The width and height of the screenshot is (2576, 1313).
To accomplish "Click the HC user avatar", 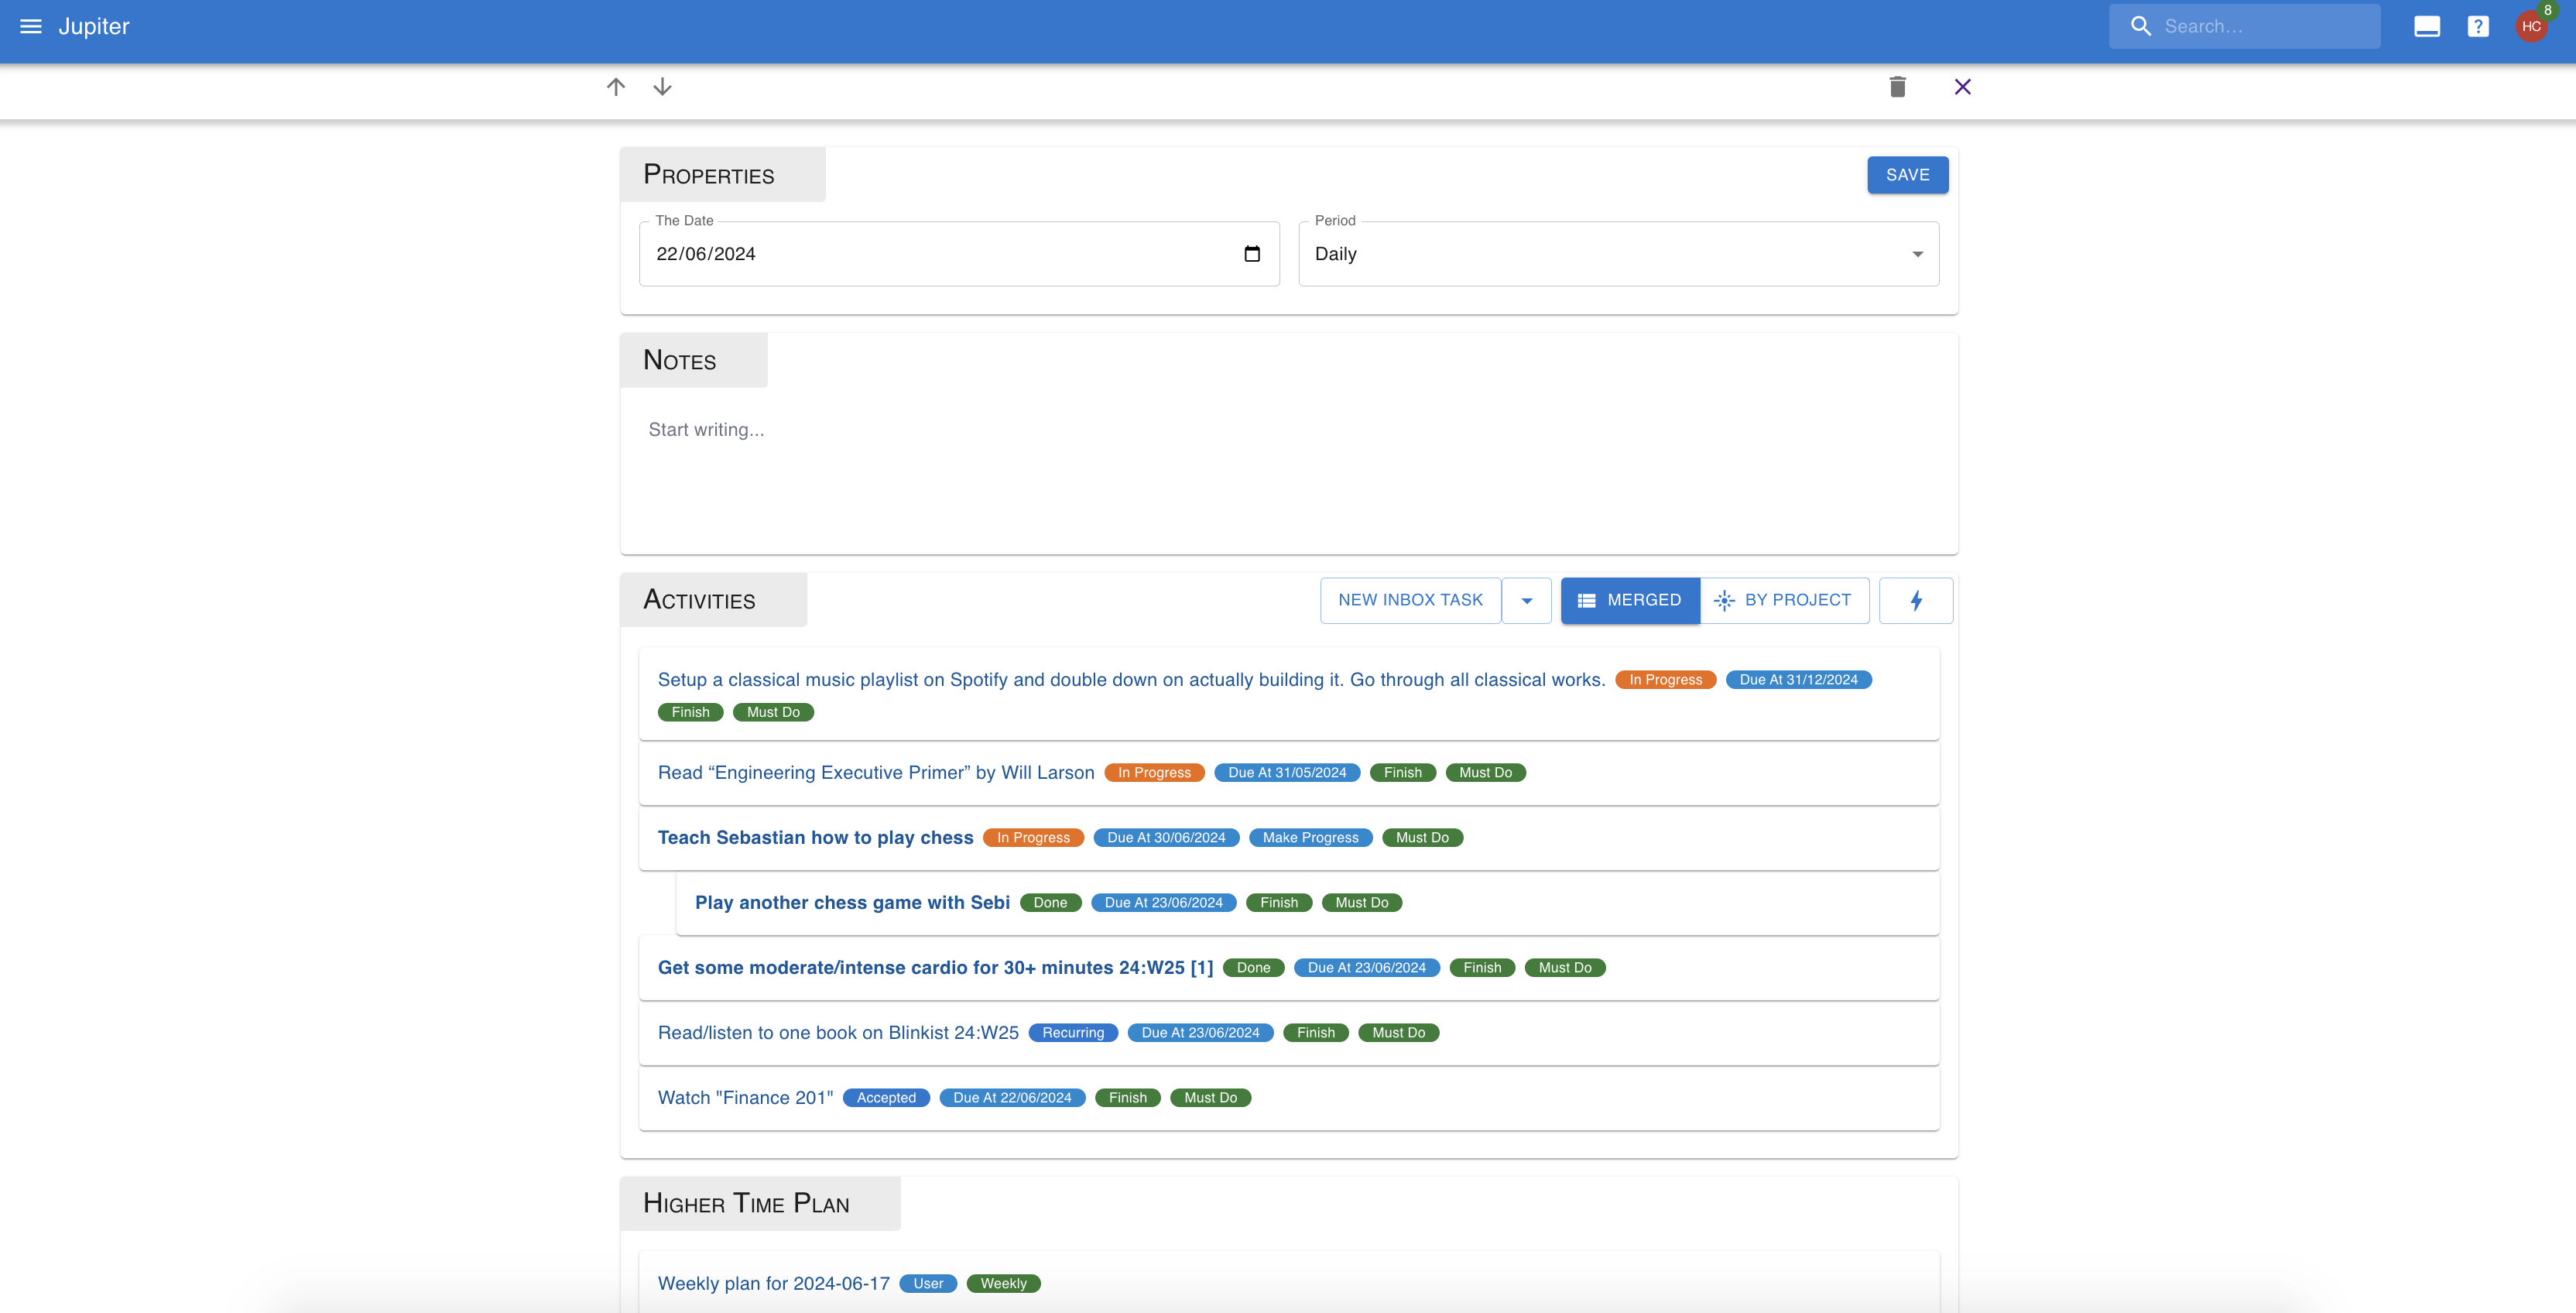I will point(2531,27).
